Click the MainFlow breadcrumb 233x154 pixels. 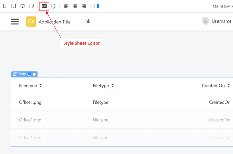pyautogui.click(x=221, y=6)
